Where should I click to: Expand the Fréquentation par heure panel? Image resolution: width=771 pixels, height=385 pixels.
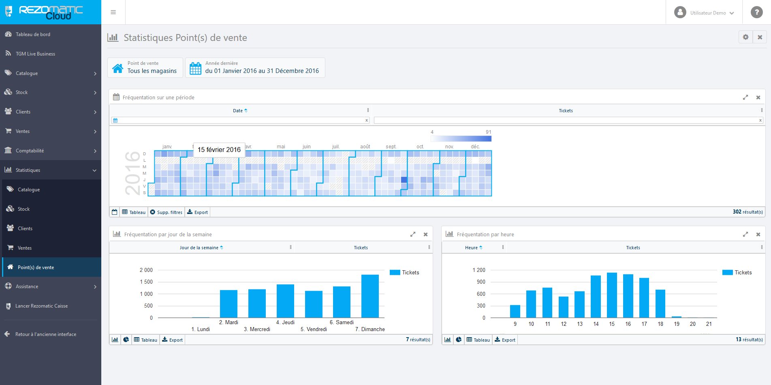click(745, 234)
